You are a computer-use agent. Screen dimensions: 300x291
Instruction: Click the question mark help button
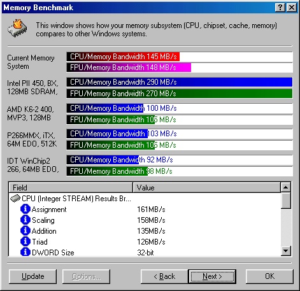280,8
